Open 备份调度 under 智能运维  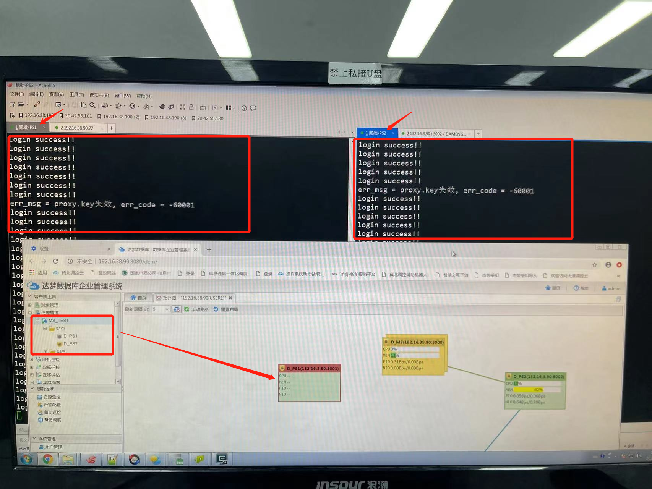[50, 420]
